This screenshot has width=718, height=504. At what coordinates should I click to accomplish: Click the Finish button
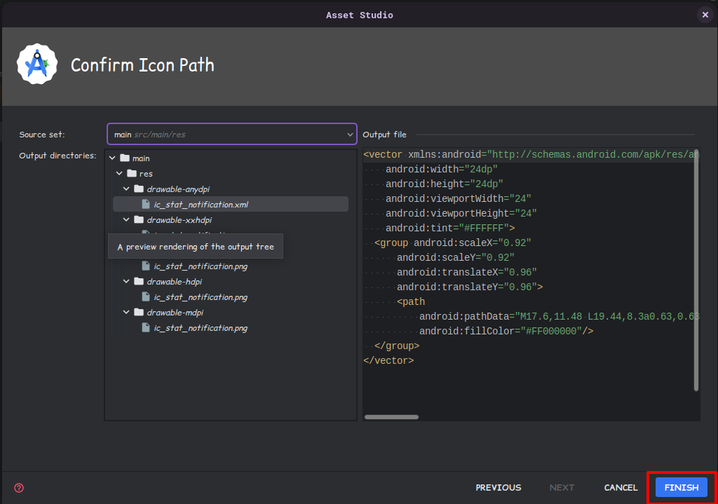[x=681, y=488]
